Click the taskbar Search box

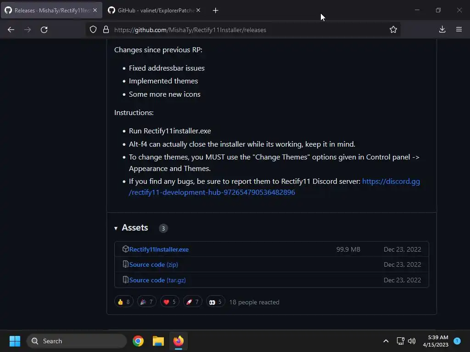coord(77,341)
